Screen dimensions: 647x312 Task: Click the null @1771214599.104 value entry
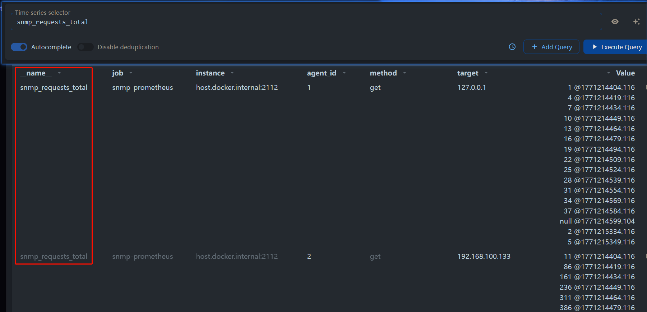pos(597,221)
